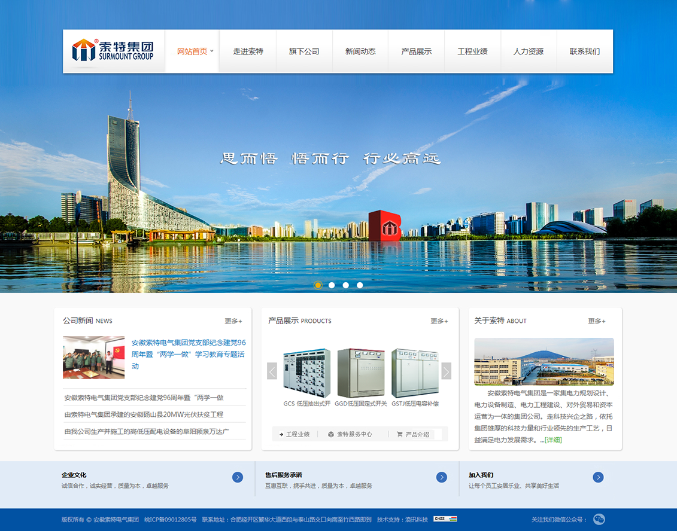Open the 详细 link in About section
Image resolution: width=677 pixels, height=531 pixels.
[553, 440]
